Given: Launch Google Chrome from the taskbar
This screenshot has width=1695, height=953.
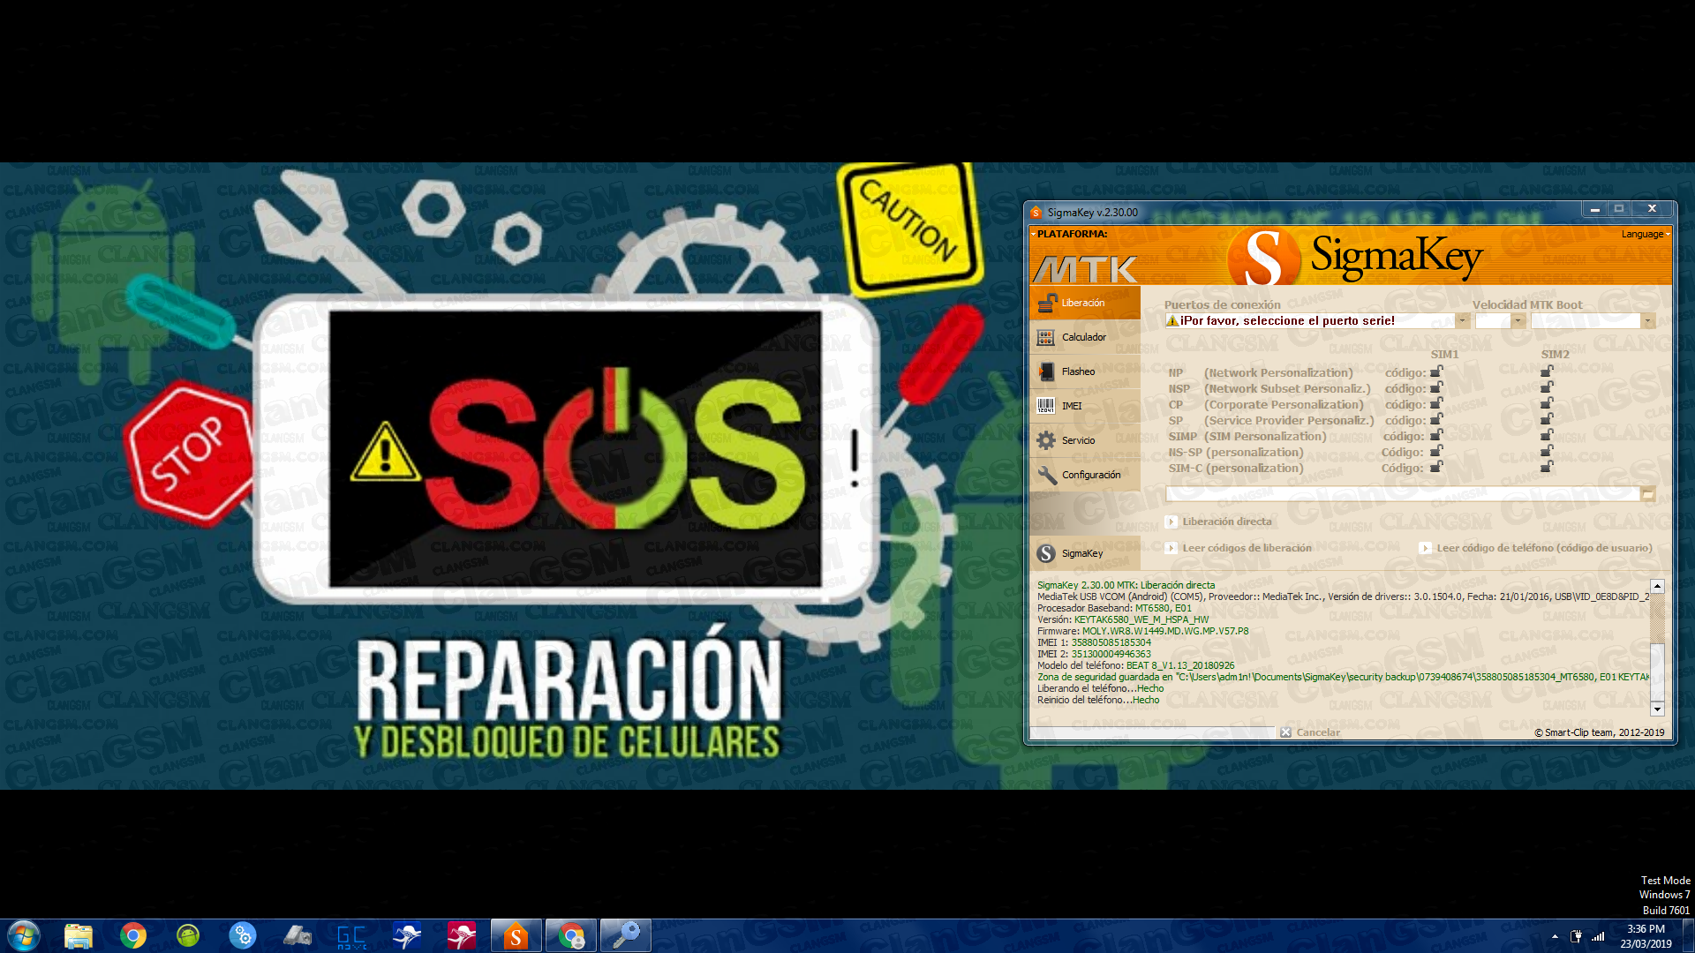Looking at the screenshot, I should (133, 935).
